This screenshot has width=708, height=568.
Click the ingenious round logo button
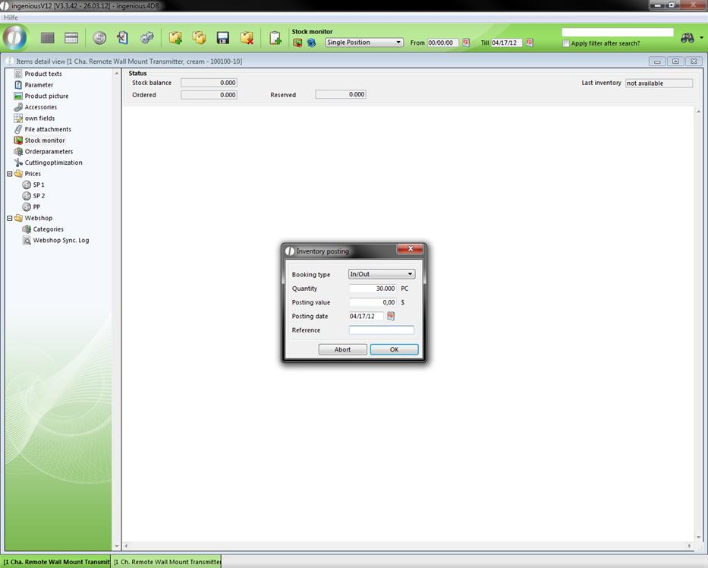point(14,37)
